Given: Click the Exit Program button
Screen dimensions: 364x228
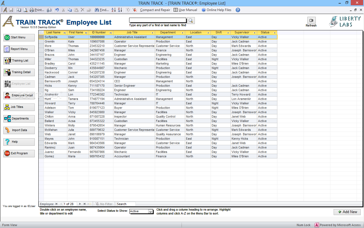Looking at the screenshot, I should [x=19, y=153].
